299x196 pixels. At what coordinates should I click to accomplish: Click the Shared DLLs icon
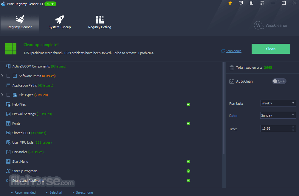pos(8,133)
